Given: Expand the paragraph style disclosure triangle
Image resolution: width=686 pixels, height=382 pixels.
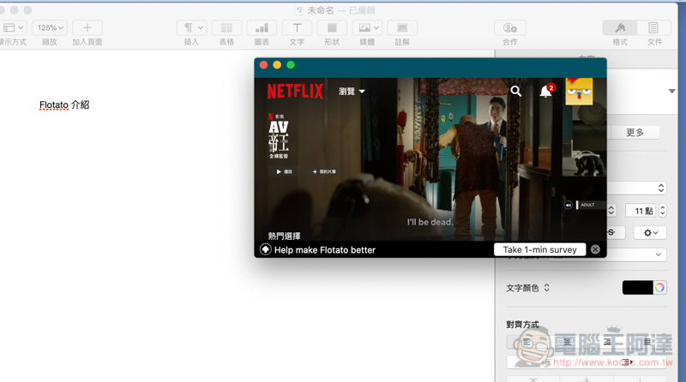Looking at the screenshot, I should 672,92.
